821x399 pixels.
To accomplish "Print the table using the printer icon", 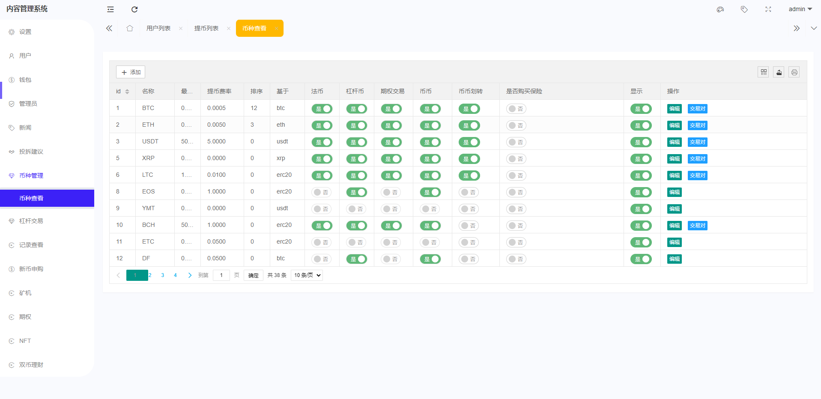I will tap(794, 72).
